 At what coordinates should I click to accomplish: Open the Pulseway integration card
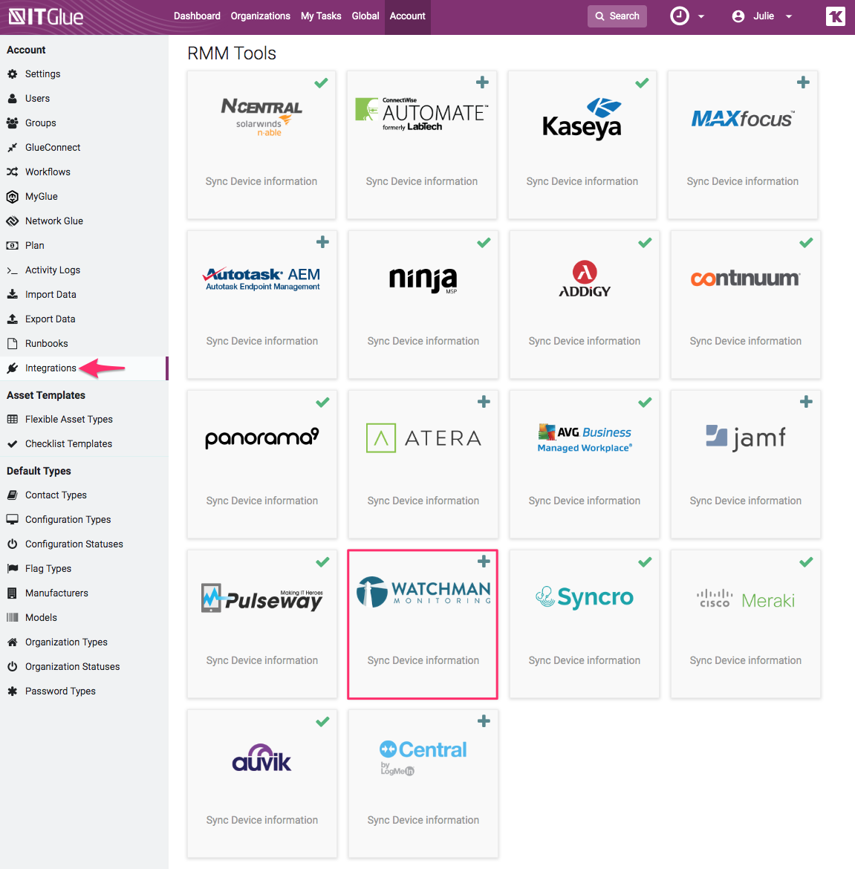pyautogui.click(x=262, y=624)
